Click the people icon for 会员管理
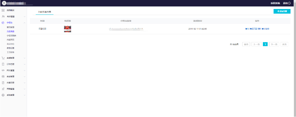 click(x=3, y=17)
